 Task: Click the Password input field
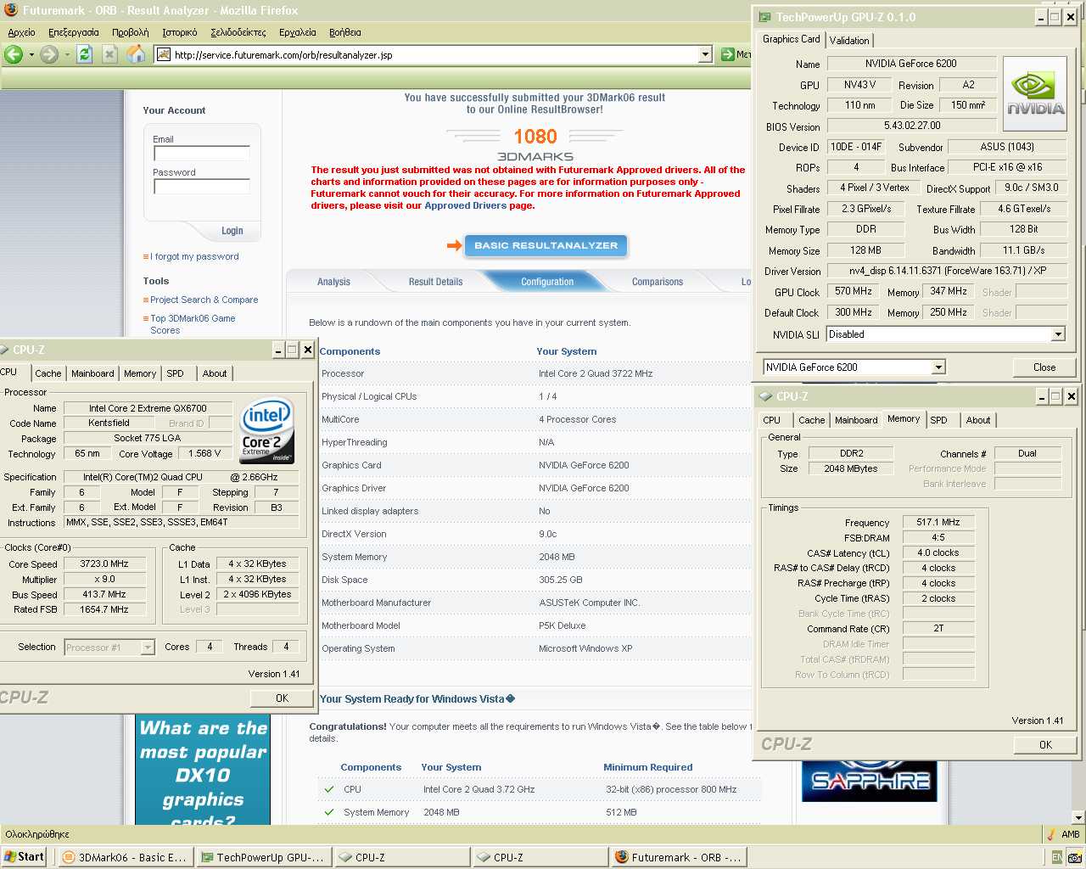pyautogui.click(x=202, y=186)
